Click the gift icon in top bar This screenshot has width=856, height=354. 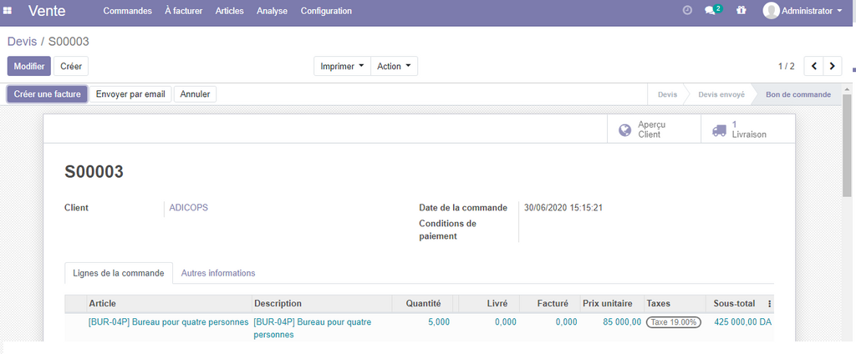[741, 11]
